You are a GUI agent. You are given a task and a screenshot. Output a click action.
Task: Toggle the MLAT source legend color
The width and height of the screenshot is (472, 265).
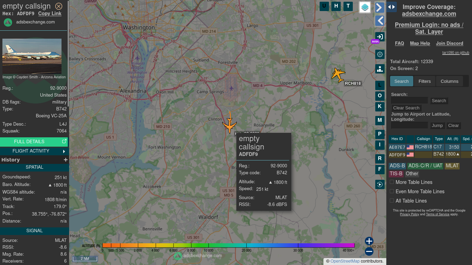(452, 166)
